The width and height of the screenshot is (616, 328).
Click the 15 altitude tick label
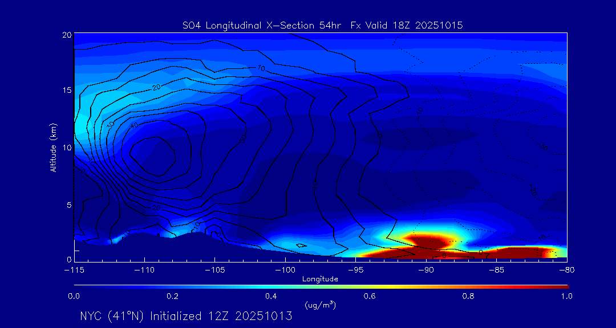point(67,90)
